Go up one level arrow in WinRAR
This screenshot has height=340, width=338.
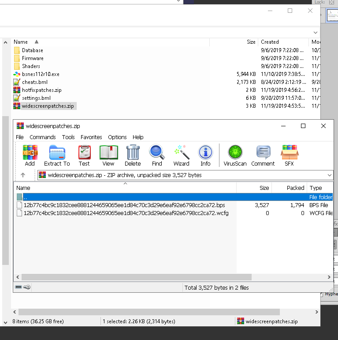[x=23, y=175]
